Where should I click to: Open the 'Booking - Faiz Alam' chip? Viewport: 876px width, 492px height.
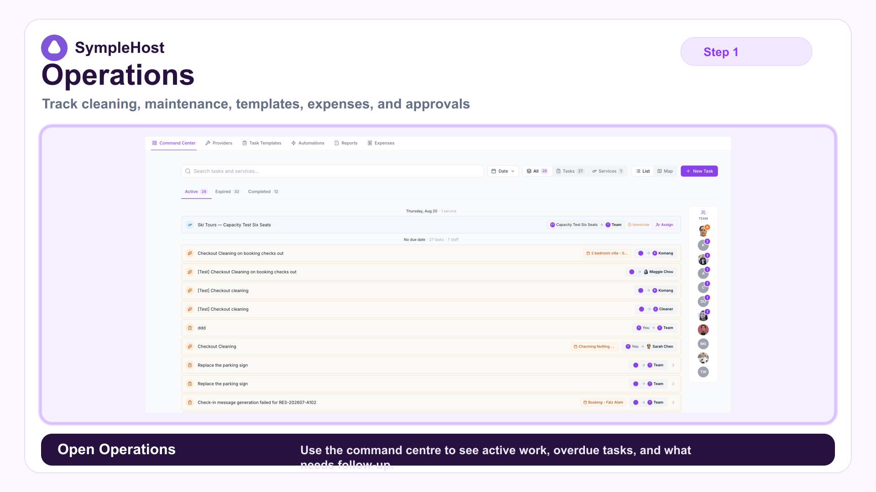click(603, 403)
